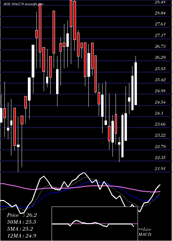Viewport: 172px width, 241px height.
Task: Click the 22.79 price axis label
Action: [160, 146]
